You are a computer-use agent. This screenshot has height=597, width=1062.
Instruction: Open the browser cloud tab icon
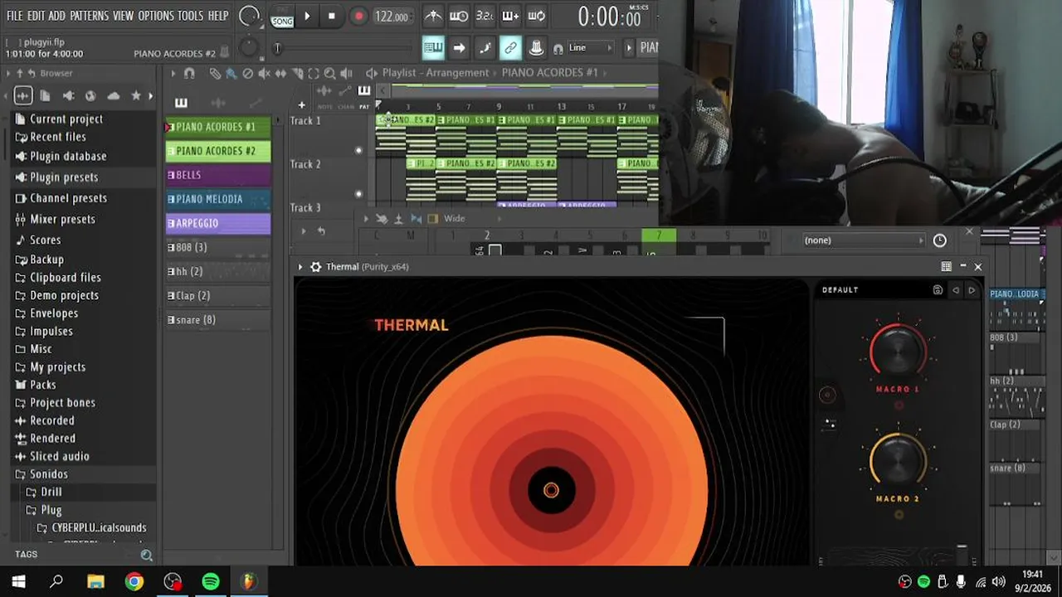pos(114,95)
